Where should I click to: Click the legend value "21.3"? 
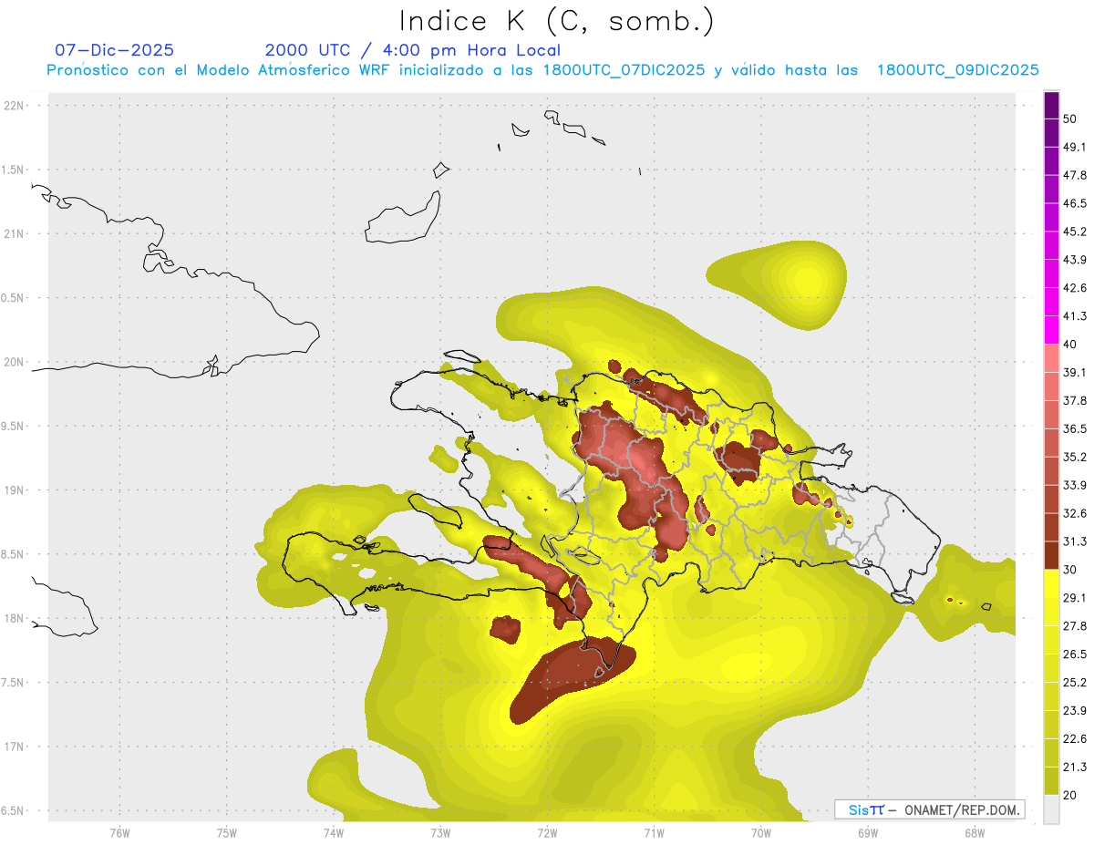pos(1075,768)
